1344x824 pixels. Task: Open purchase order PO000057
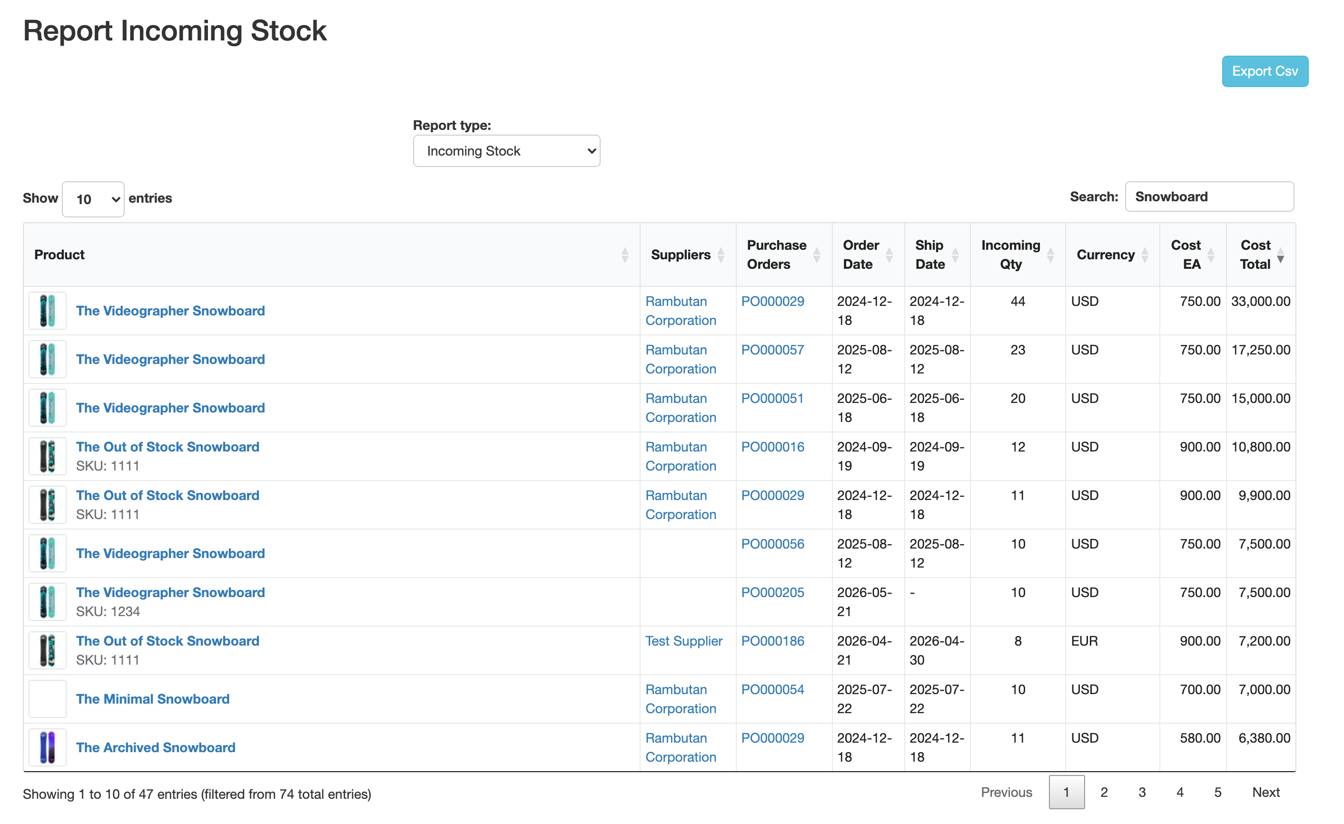coord(772,350)
